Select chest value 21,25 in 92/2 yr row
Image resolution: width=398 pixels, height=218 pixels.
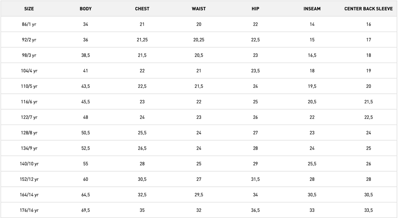(142, 40)
